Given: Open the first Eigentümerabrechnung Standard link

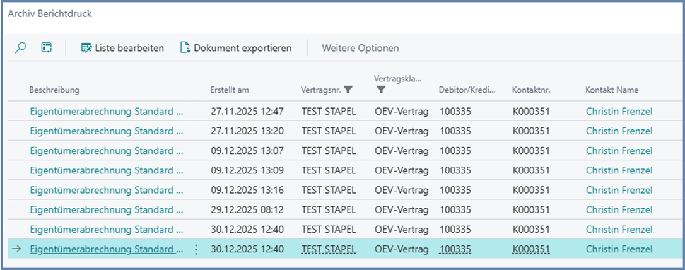Looking at the screenshot, I should coord(106,112).
